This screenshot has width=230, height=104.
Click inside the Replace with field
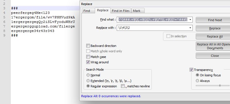pyautogui.click(x=153, y=28)
